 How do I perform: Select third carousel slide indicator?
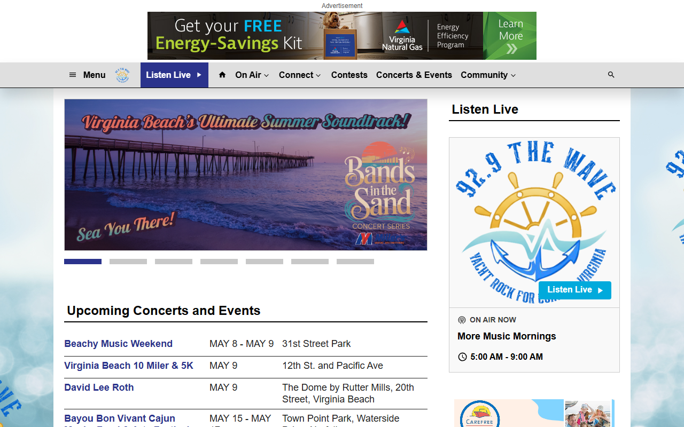174,262
